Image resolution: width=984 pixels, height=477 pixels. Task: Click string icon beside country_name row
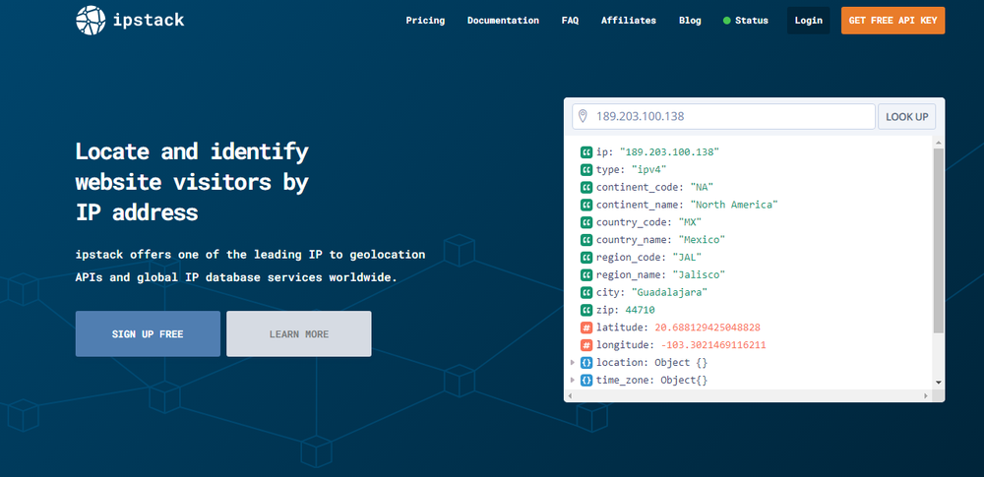[x=586, y=240]
